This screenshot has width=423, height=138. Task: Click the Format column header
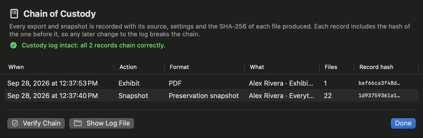(179, 67)
